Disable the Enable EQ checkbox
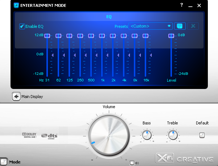Image resolution: width=218 pixels, height=166 pixels. click(22, 26)
